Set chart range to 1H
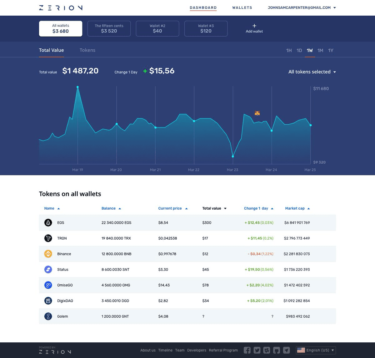Image resolution: width=375 pixels, height=358 pixels. [x=289, y=51]
